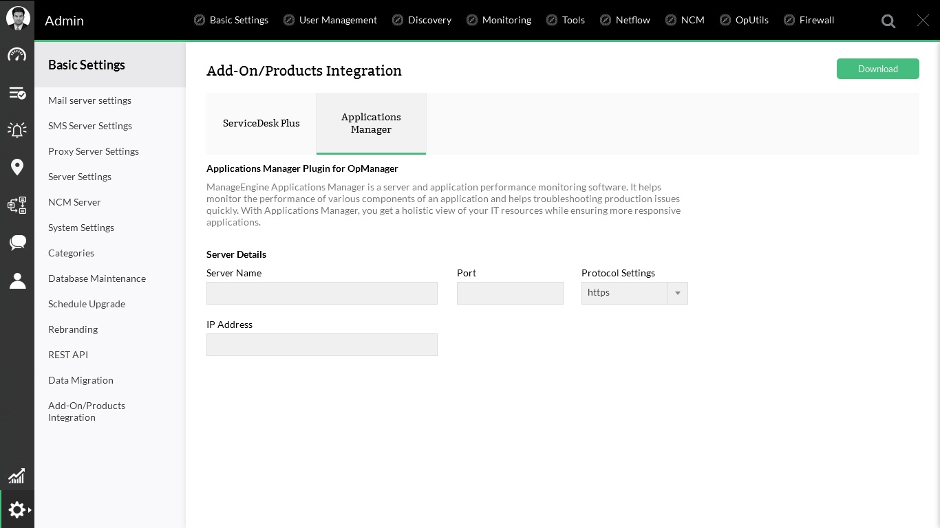940x528 pixels.
Task: Select the Applications Manager tab
Action: point(371,124)
